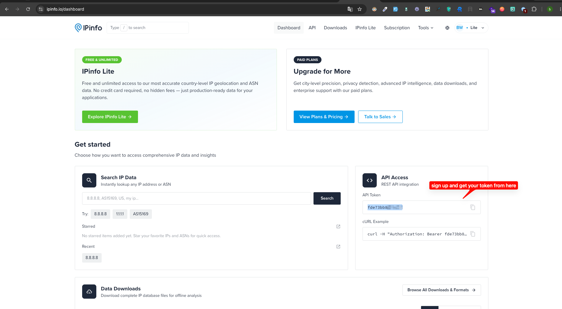
Task: Open the BW Lite account dropdown
Action: [x=471, y=28]
